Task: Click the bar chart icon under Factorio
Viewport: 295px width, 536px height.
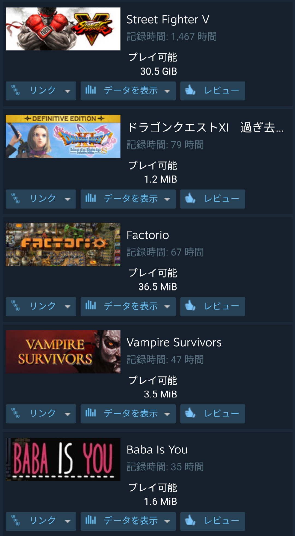Action: 91,305
